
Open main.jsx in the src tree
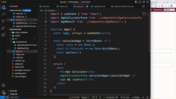[x=20, y=57]
